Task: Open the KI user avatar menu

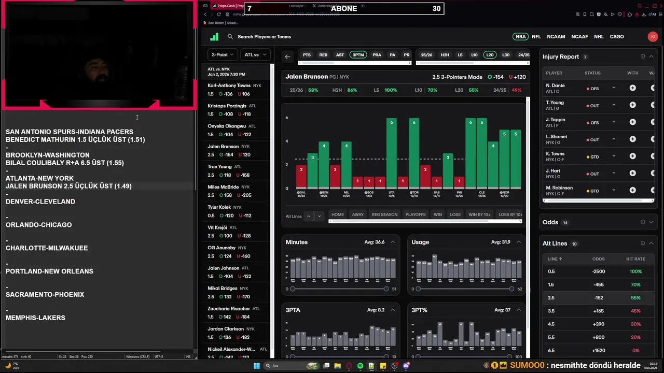Action: [653, 37]
